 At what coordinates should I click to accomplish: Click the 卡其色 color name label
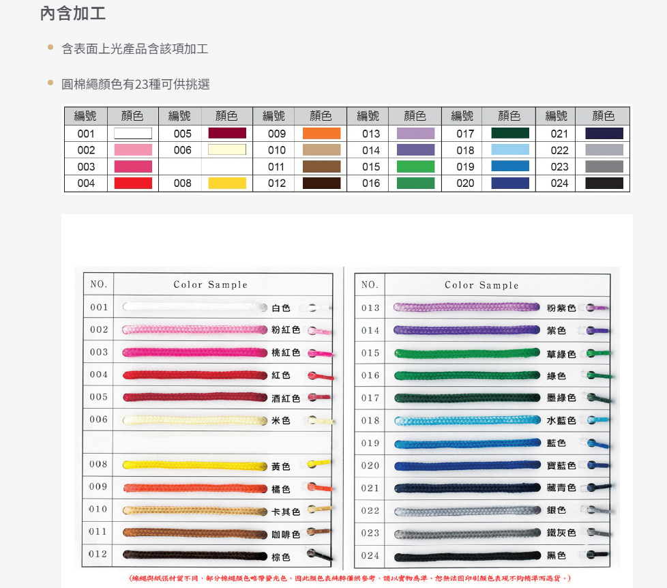pyautogui.click(x=286, y=512)
